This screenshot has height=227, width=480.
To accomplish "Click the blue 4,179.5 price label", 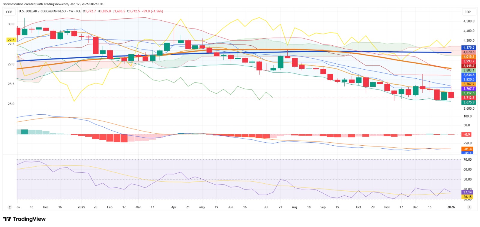I will pyautogui.click(x=469, y=47).
